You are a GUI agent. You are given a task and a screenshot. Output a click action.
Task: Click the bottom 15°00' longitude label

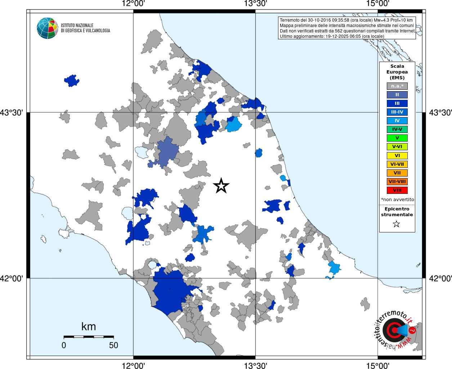pyautogui.click(x=377, y=365)
